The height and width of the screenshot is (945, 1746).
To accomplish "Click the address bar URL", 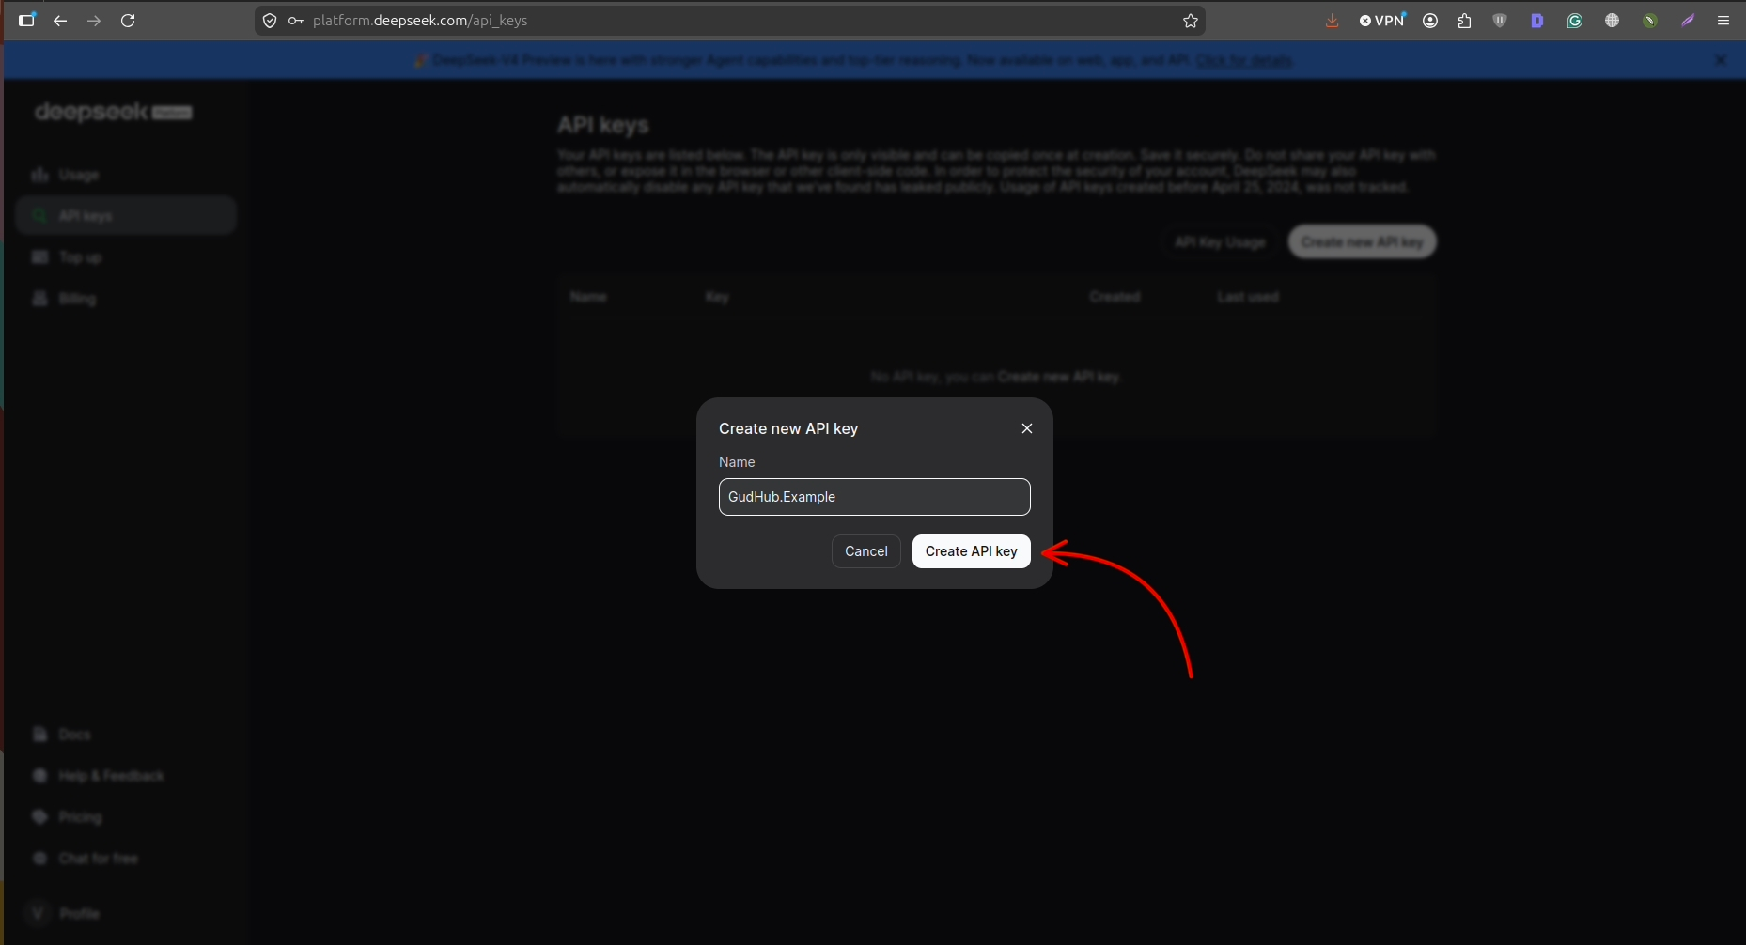I will 420,21.
